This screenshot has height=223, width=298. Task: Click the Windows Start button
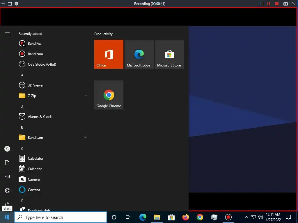point(7,217)
